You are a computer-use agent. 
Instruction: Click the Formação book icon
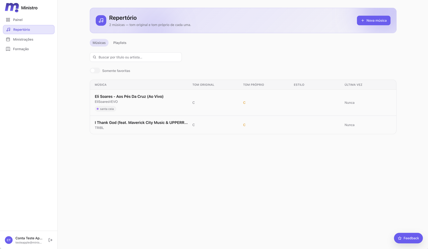point(8,49)
